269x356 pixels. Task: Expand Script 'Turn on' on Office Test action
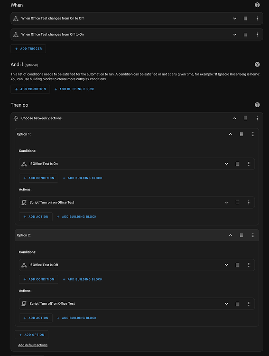point(226,203)
